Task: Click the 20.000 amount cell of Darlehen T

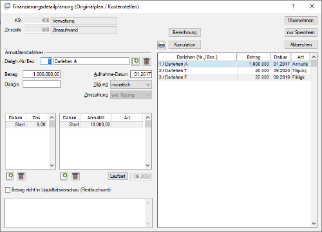Action: point(254,71)
